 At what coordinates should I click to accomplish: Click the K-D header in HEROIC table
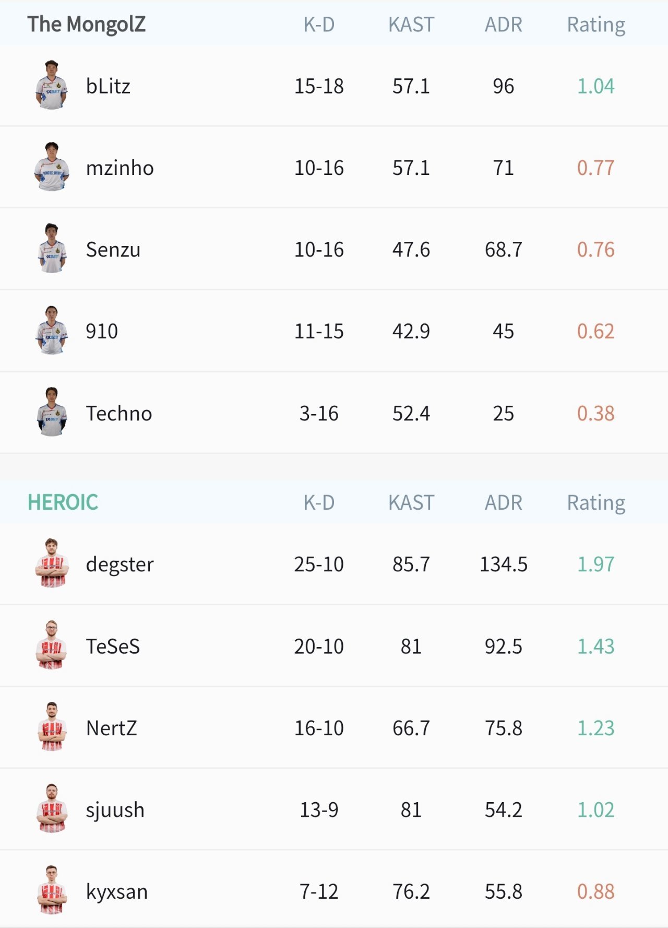point(319,502)
